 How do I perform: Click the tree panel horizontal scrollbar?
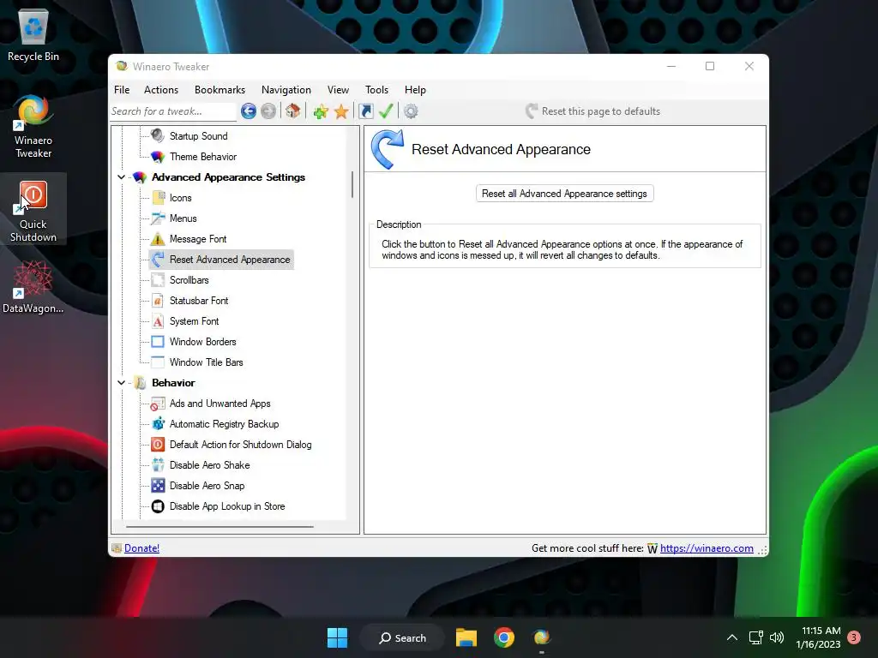tap(219, 527)
